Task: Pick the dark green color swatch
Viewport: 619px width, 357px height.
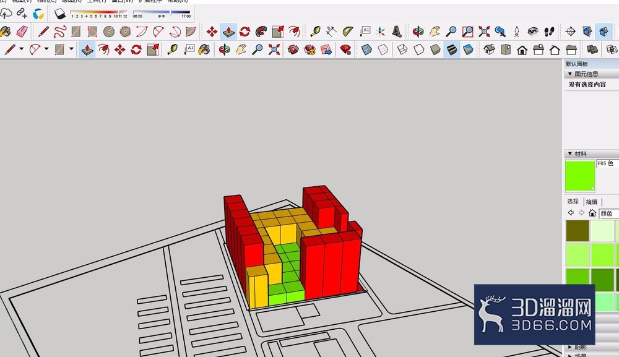Action: click(602, 280)
